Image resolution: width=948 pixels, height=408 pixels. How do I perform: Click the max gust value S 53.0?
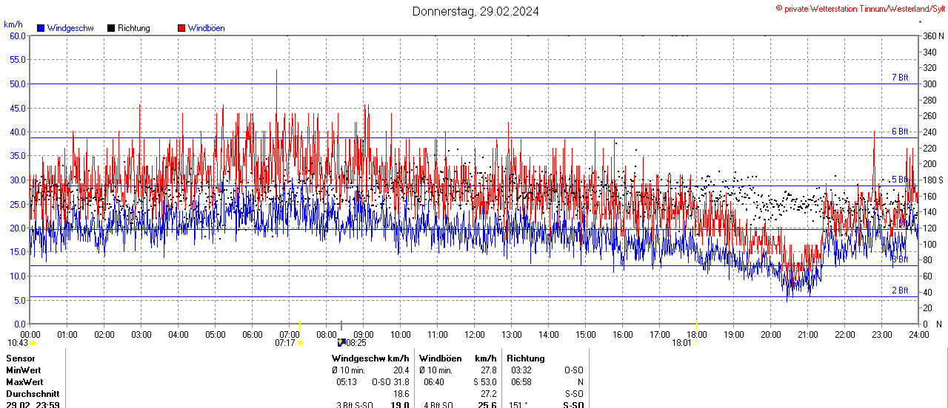[486, 382]
